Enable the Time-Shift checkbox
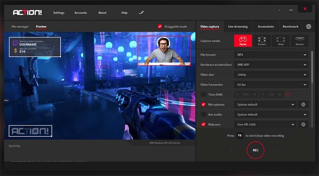 click(203, 95)
